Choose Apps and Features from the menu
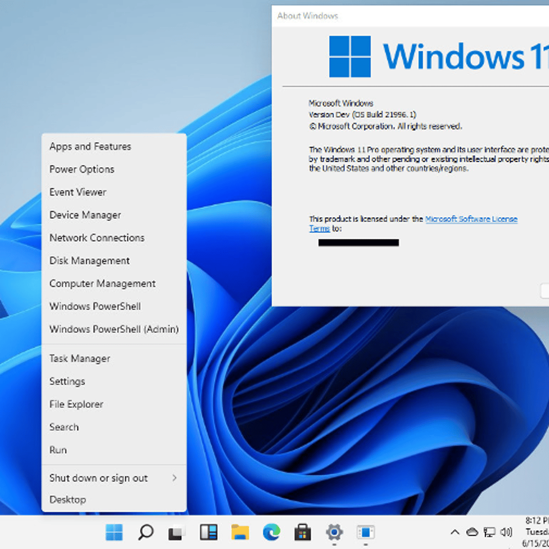Viewport: 549px width, 549px height. 114,146
